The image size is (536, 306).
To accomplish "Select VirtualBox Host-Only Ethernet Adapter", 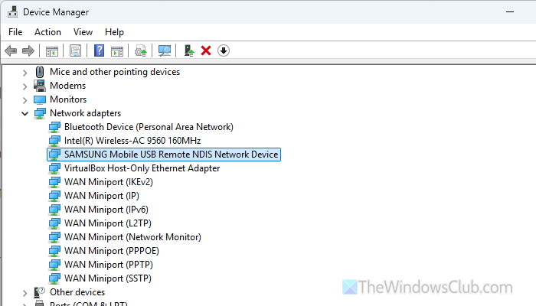I will point(142,168).
